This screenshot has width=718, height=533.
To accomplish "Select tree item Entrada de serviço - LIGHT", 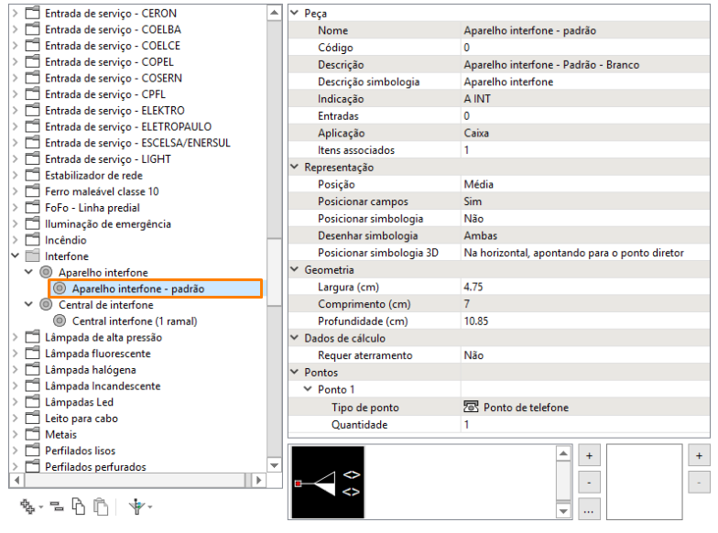I will pyautogui.click(x=108, y=159).
